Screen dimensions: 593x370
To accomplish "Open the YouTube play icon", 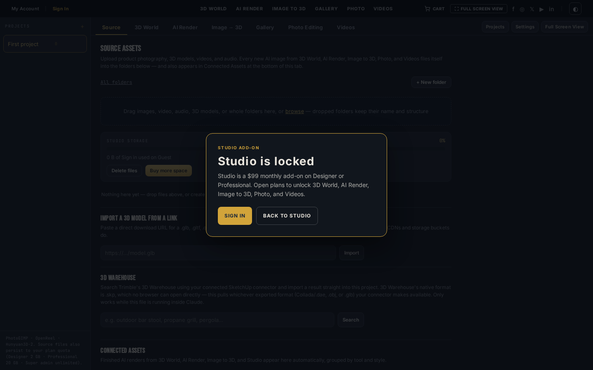I will pos(542,9).
